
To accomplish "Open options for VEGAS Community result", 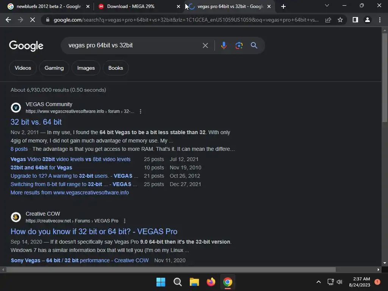I will pyautogui.click(x=141, y=111).
